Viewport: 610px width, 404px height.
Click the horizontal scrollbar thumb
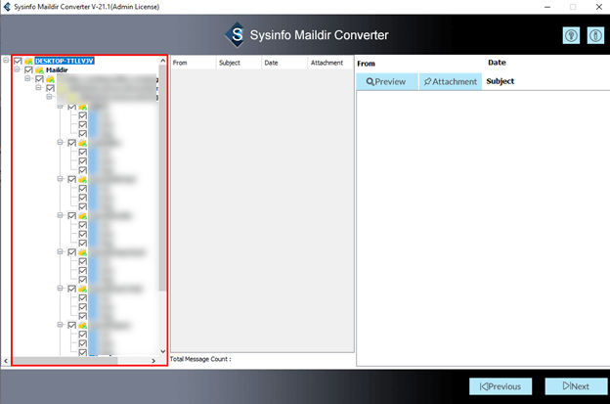click(x=65, y=361)
